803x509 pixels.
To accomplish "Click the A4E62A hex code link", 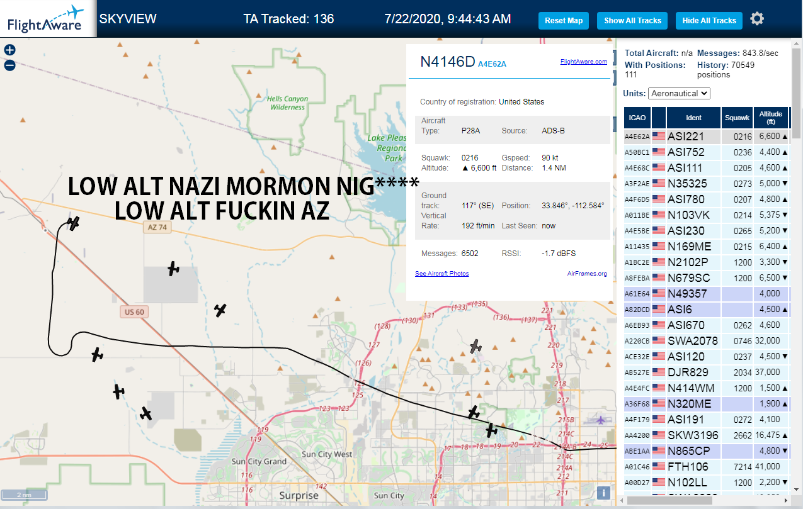I will [492, 64].
